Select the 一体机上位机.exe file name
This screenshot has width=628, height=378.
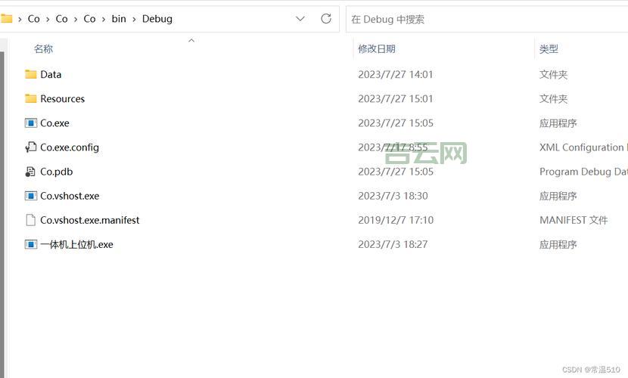pyautogui.click(x=76, y=244)
